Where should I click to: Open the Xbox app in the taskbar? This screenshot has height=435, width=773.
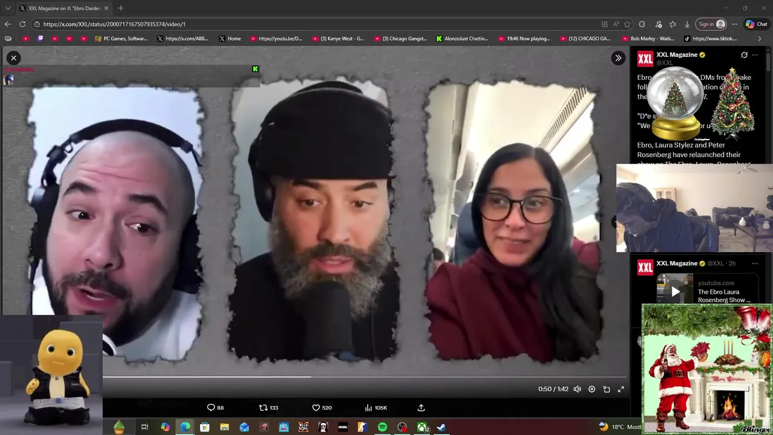pos(422,427)
